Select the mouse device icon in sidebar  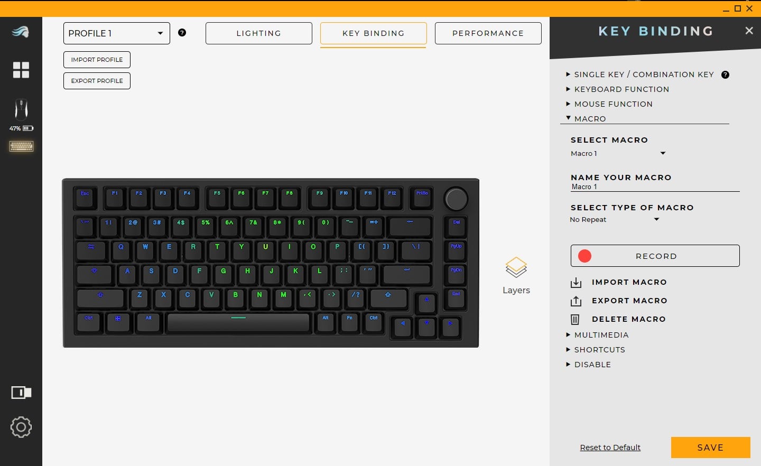pyautogui.click(x=21, y=109)
